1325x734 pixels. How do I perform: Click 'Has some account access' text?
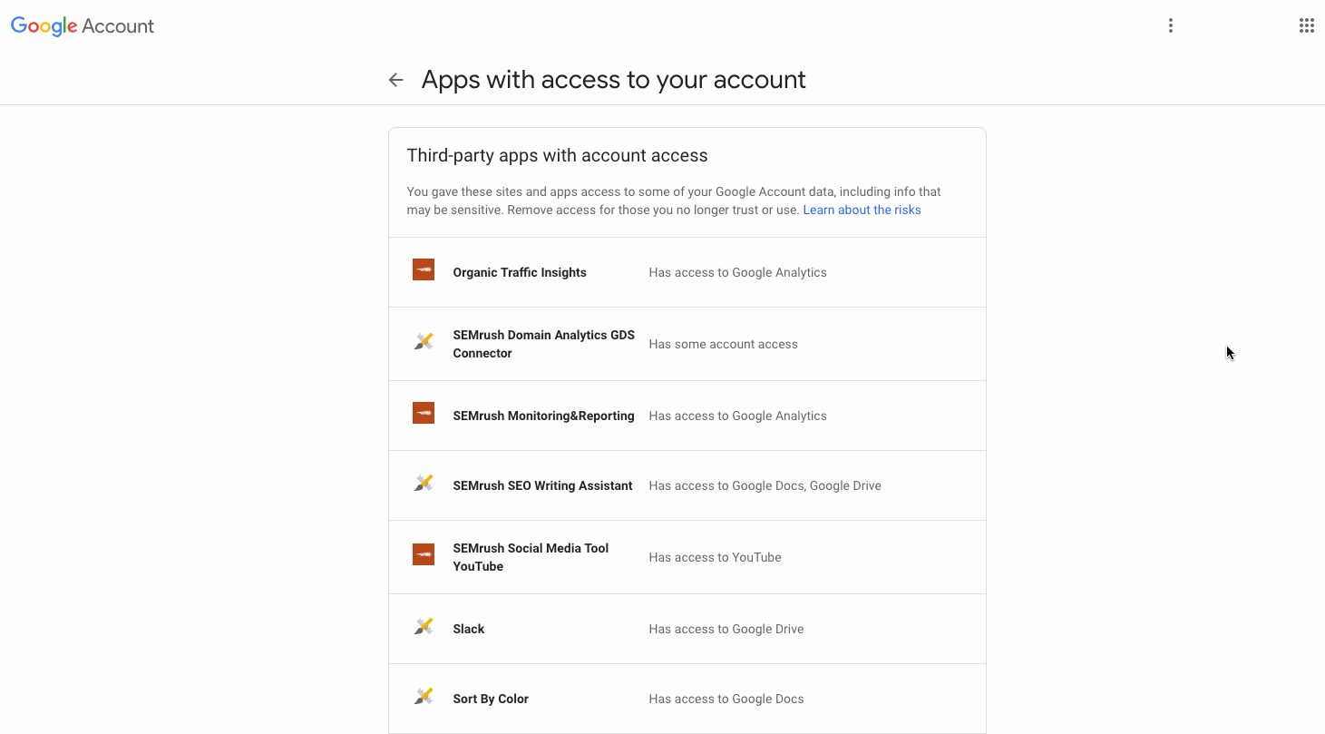click(x=723, y=344)
